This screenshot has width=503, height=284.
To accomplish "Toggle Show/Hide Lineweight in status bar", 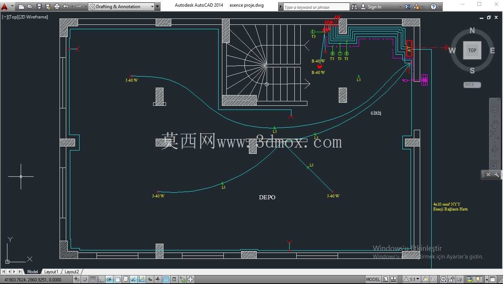I will (158, 279).
